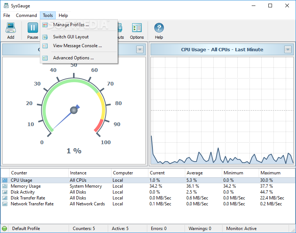296x233 pixels.
Task: Sort by the Computer column header
Action: tap(130, 173)
